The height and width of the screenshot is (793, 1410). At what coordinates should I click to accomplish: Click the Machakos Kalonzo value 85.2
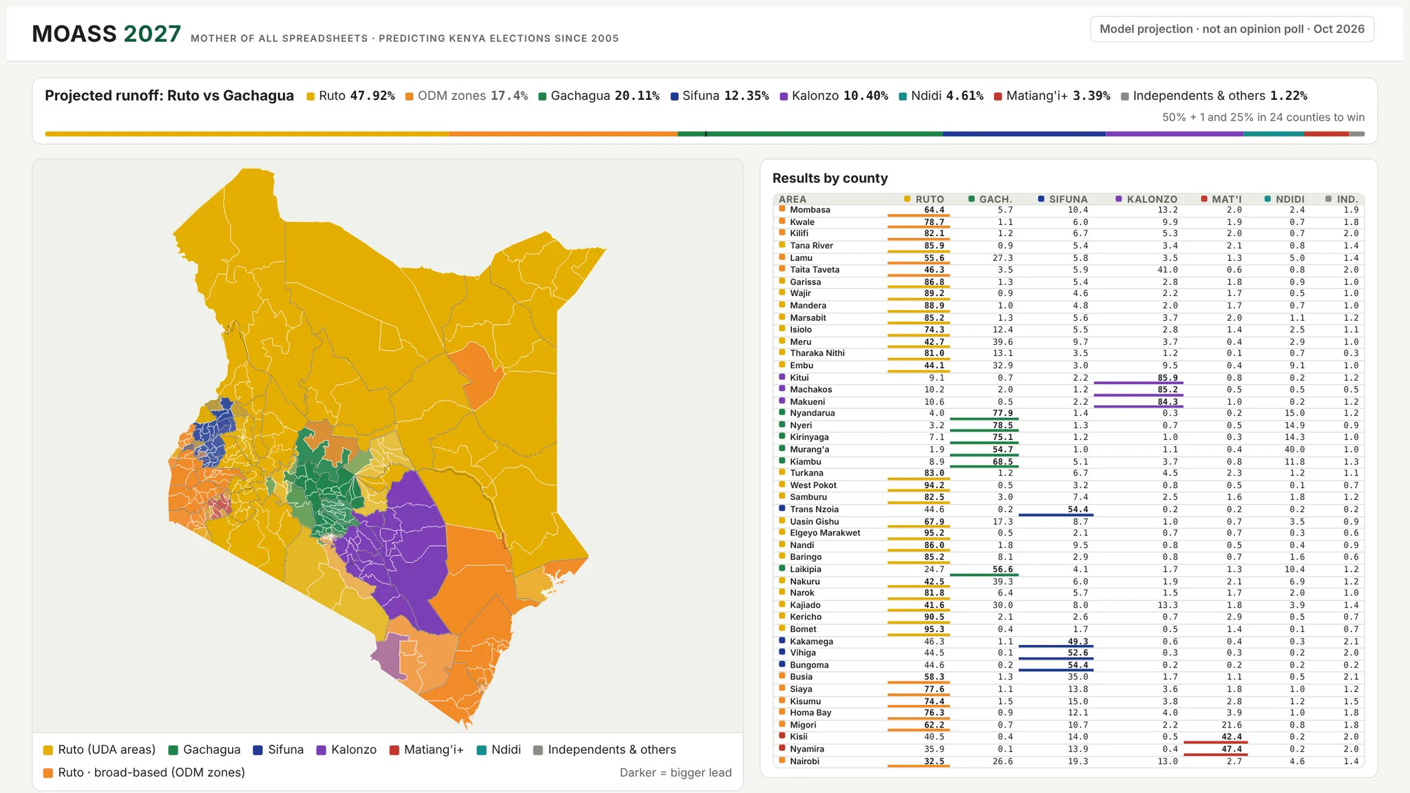click(x=1167, y=390)
